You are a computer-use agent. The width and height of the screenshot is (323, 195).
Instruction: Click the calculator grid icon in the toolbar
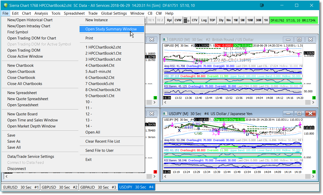click(x=187, y=20)
